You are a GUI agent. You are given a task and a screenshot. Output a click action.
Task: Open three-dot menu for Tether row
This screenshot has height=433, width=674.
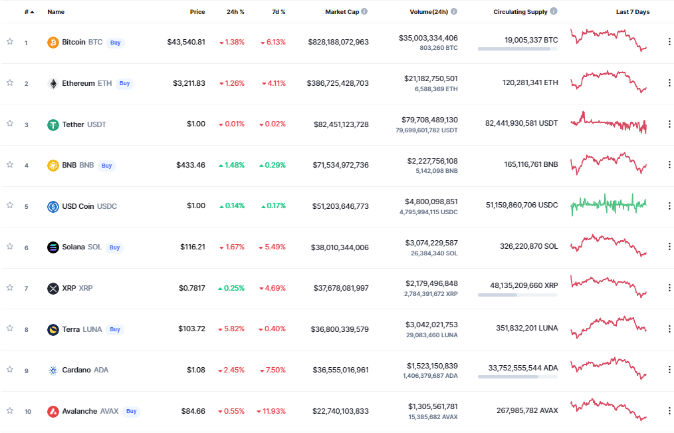click(x=669, y=124)
